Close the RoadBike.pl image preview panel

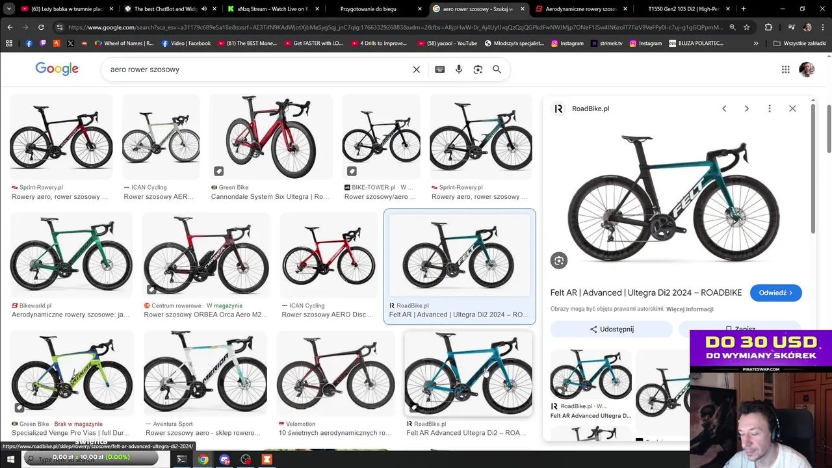coord(792,109)
